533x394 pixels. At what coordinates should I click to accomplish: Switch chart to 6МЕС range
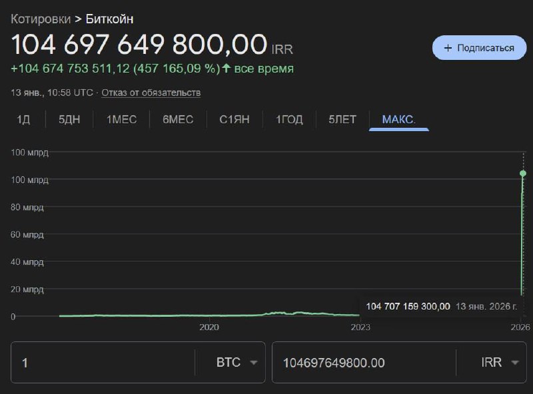click(178, 120)
